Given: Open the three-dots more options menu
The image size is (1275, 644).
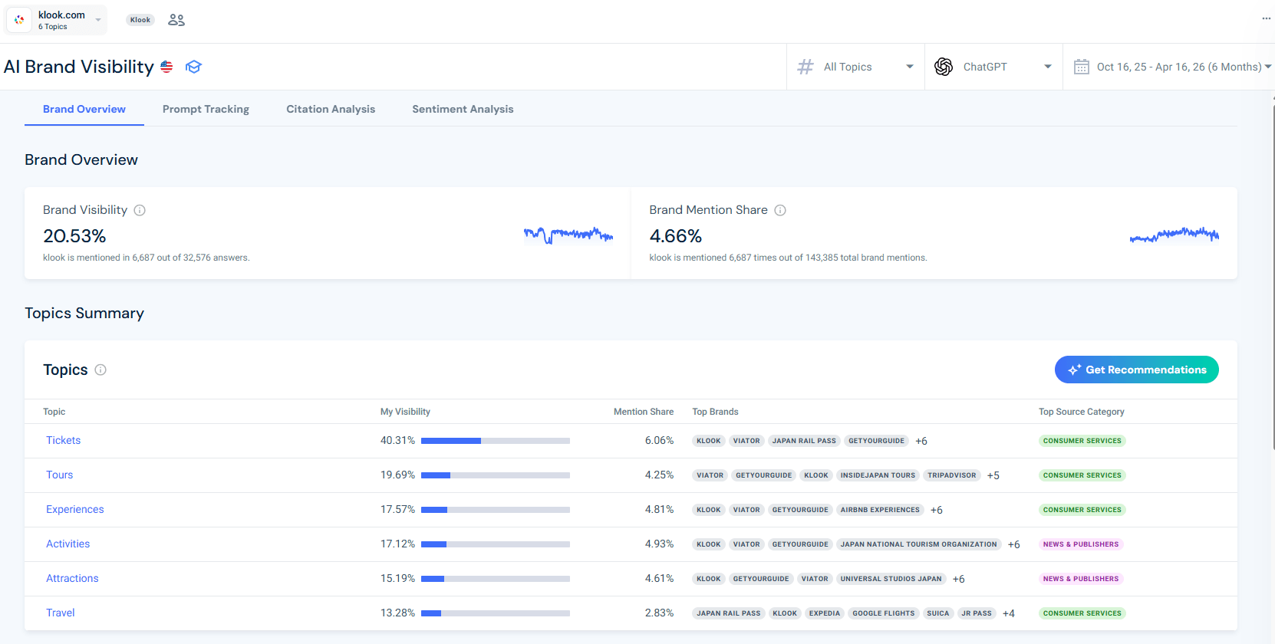Looking at the screenshot, I should coord(1266,18).
